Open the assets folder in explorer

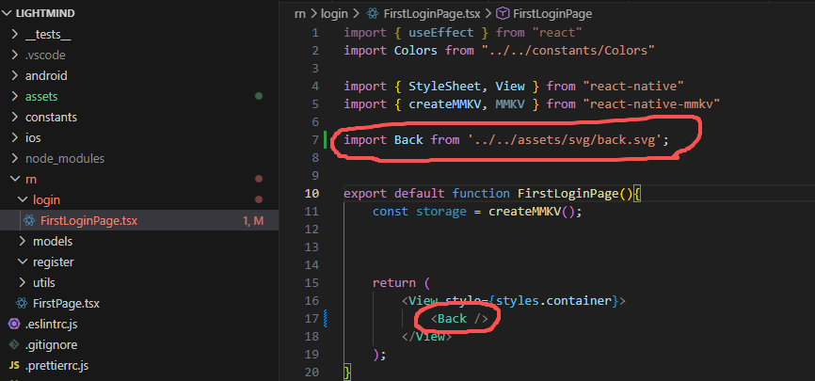point(40,96)
